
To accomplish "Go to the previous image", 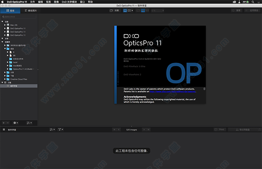I will click(119, 130).
